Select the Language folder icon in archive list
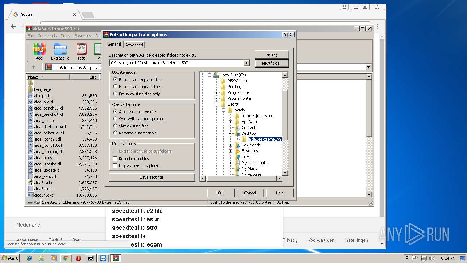The height and width of the screenshot is (263, 467). coord(31,89)
